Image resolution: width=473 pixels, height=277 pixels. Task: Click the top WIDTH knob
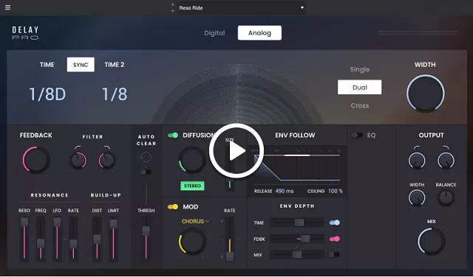pyautogui.click(x=426, y=94)
